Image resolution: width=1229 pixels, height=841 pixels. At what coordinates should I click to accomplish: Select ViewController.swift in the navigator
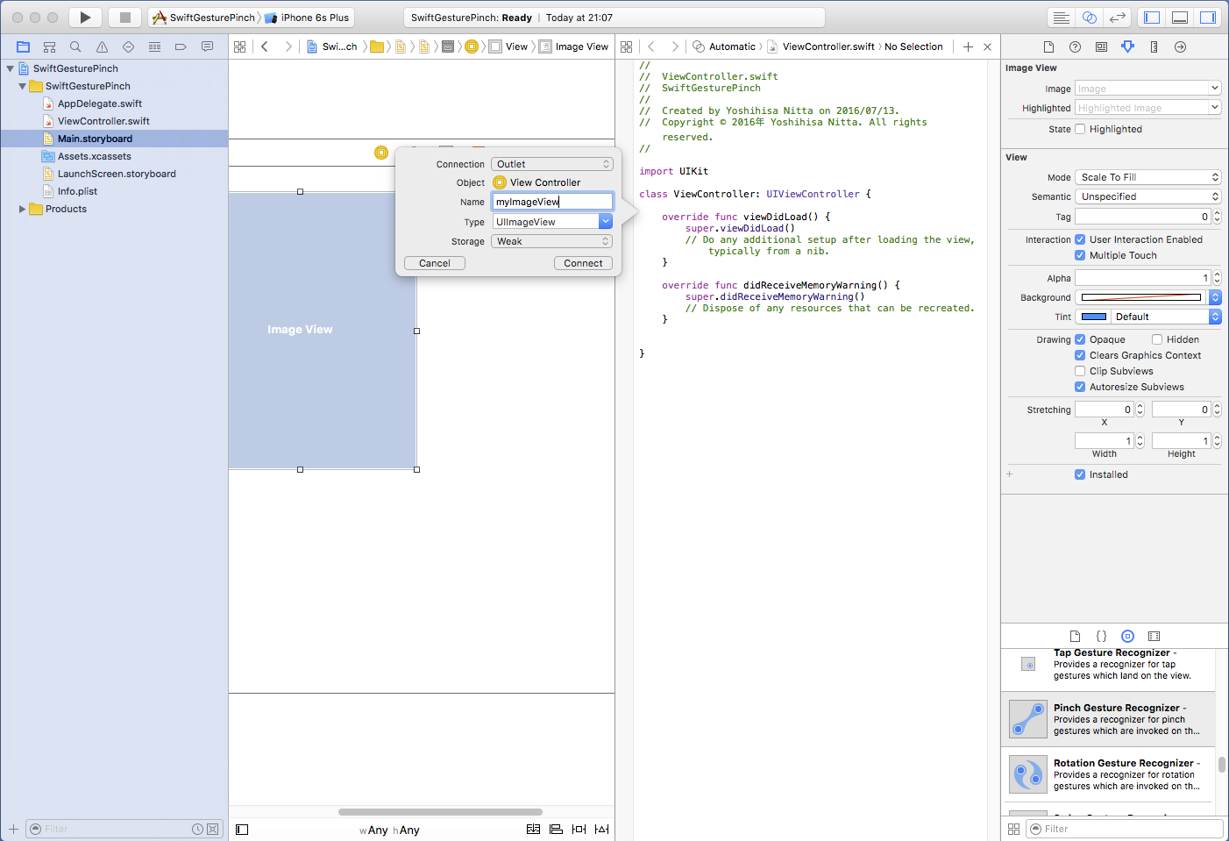(103, 121)
